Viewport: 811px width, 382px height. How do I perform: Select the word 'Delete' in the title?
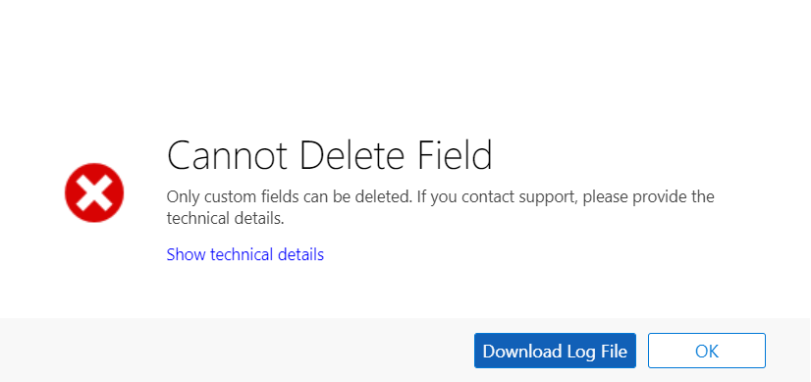pos(353,155)
